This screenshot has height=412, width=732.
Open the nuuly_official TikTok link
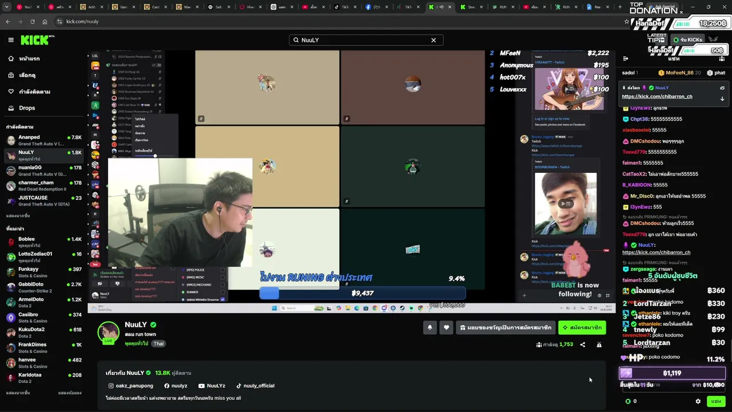click(x=255, y=386)
